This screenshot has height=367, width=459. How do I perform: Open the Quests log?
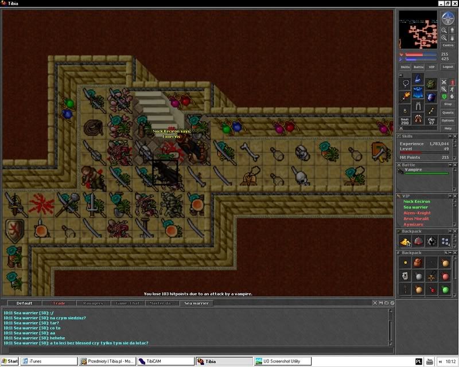pyautogui.click(x=448, y=112)
